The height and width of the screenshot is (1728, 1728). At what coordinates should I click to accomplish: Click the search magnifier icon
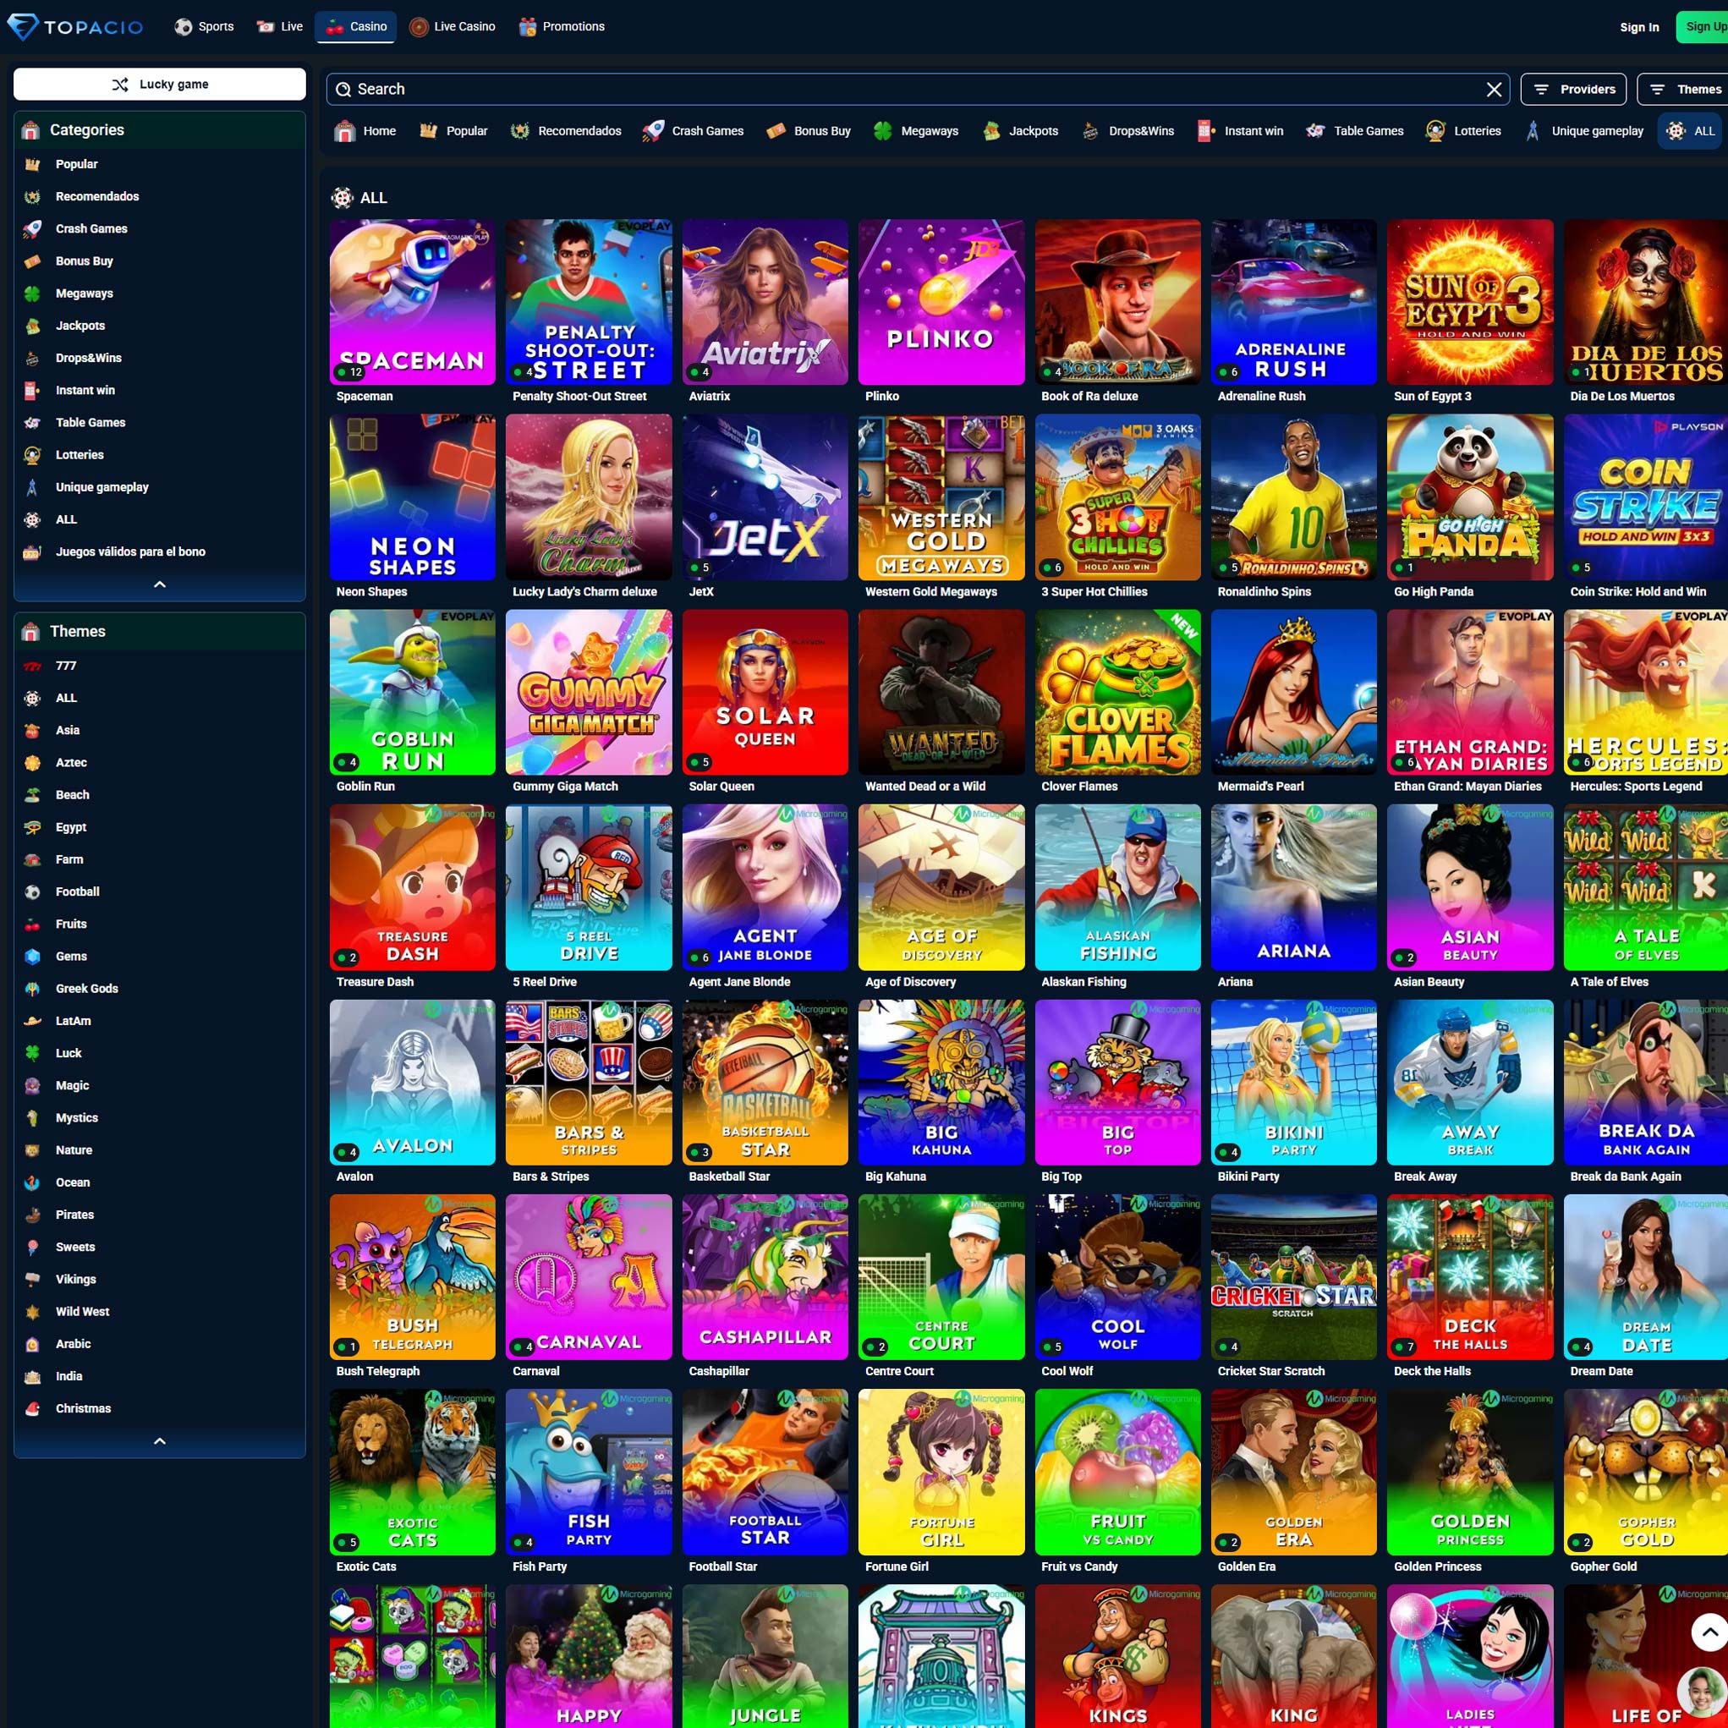tap(343, 90)
